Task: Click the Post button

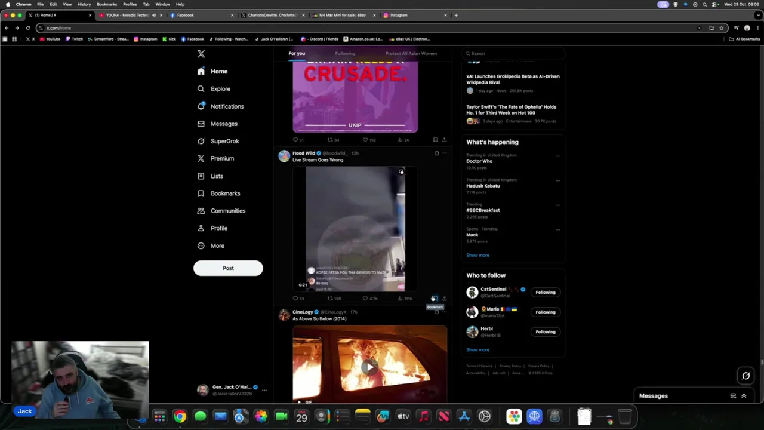Action: [x=228, y=268]
